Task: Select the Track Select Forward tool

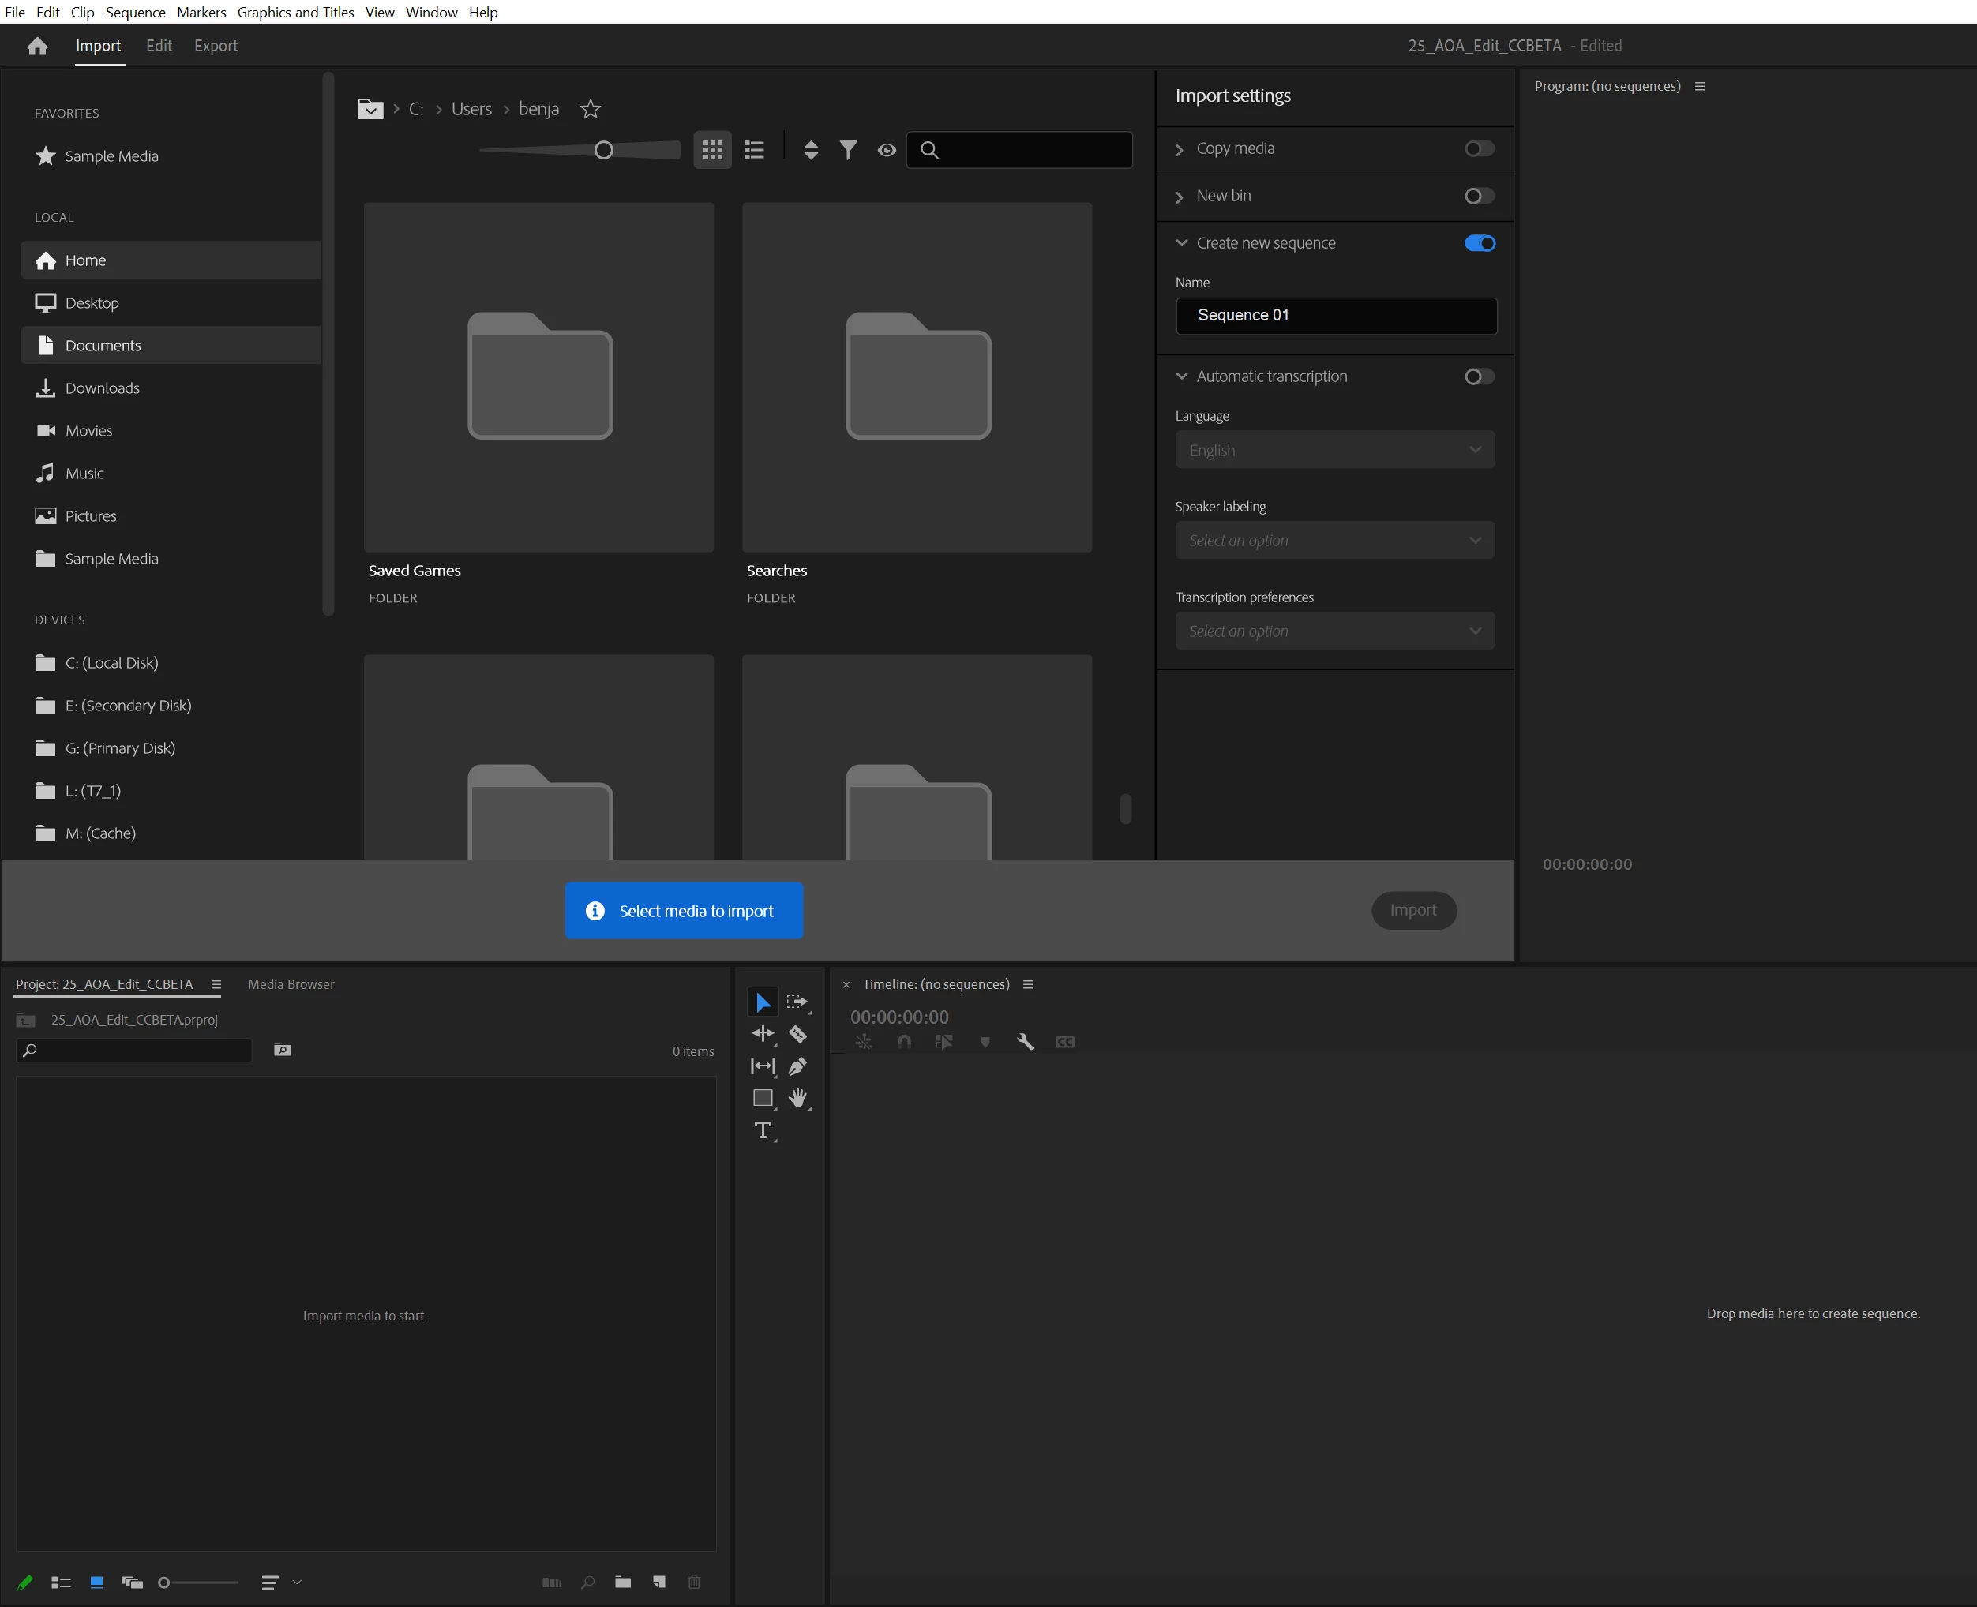Action: [797, 1002]
